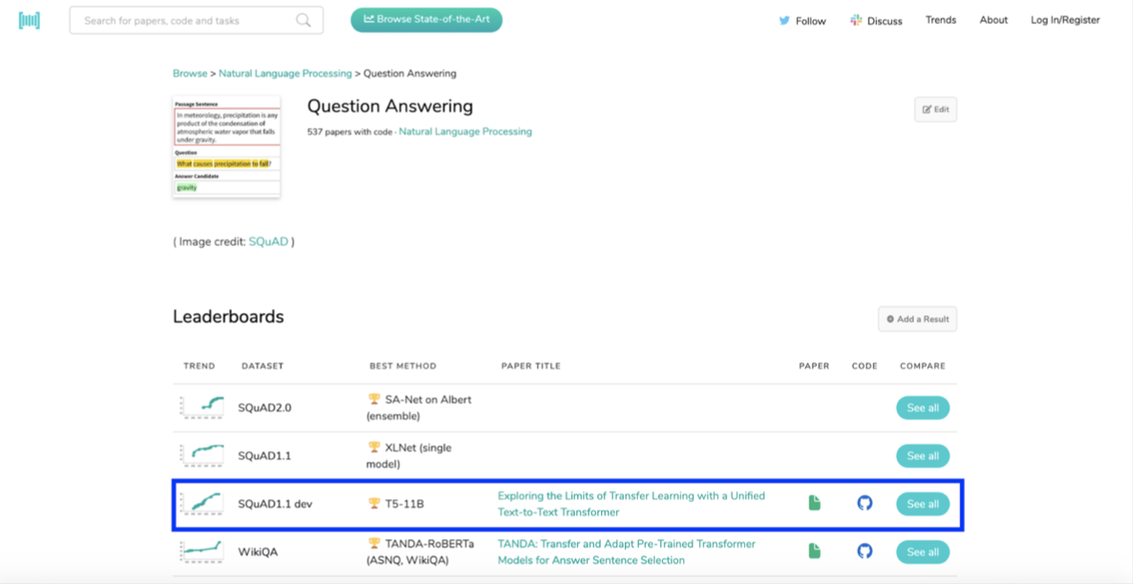Open About in the top navigation
Screen dimensions: 1133x584
[x=994, y=20]
